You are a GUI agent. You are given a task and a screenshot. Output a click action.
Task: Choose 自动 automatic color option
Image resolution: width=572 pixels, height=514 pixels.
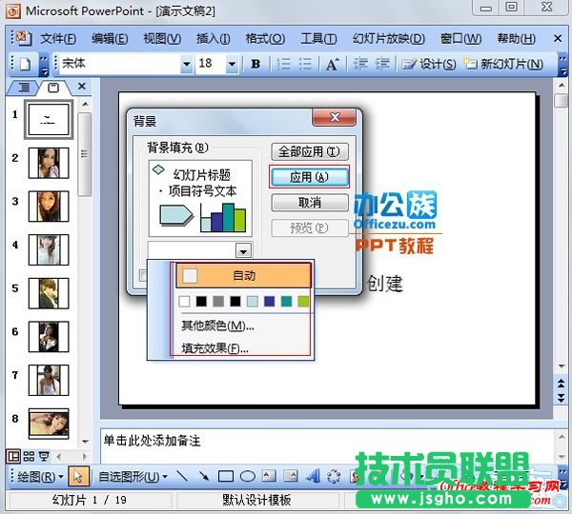pos(244,276)
